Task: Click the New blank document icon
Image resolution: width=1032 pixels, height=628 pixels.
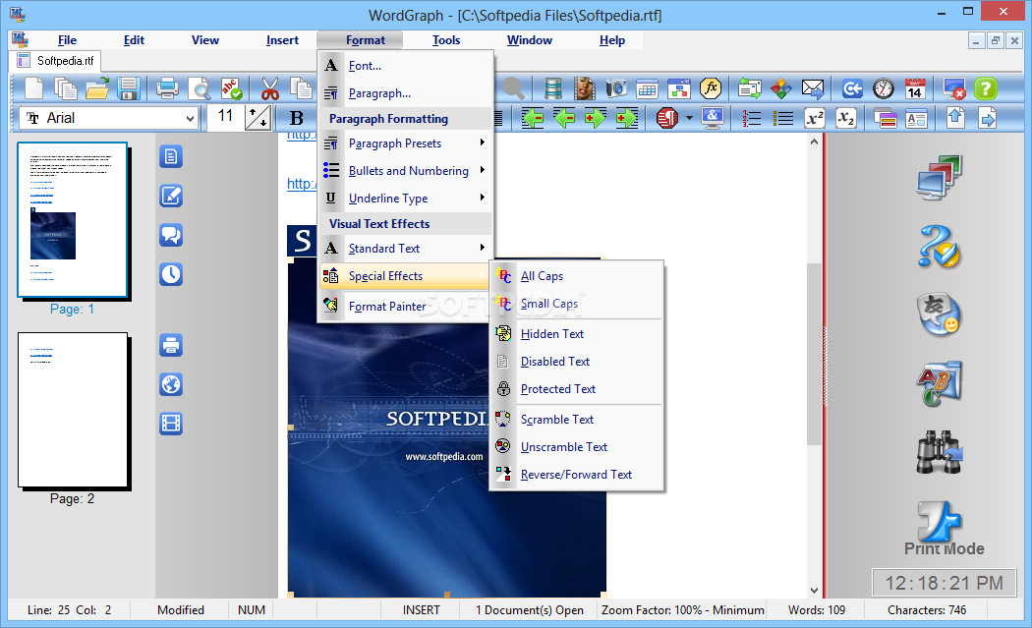Action: [x=33, y=88]
